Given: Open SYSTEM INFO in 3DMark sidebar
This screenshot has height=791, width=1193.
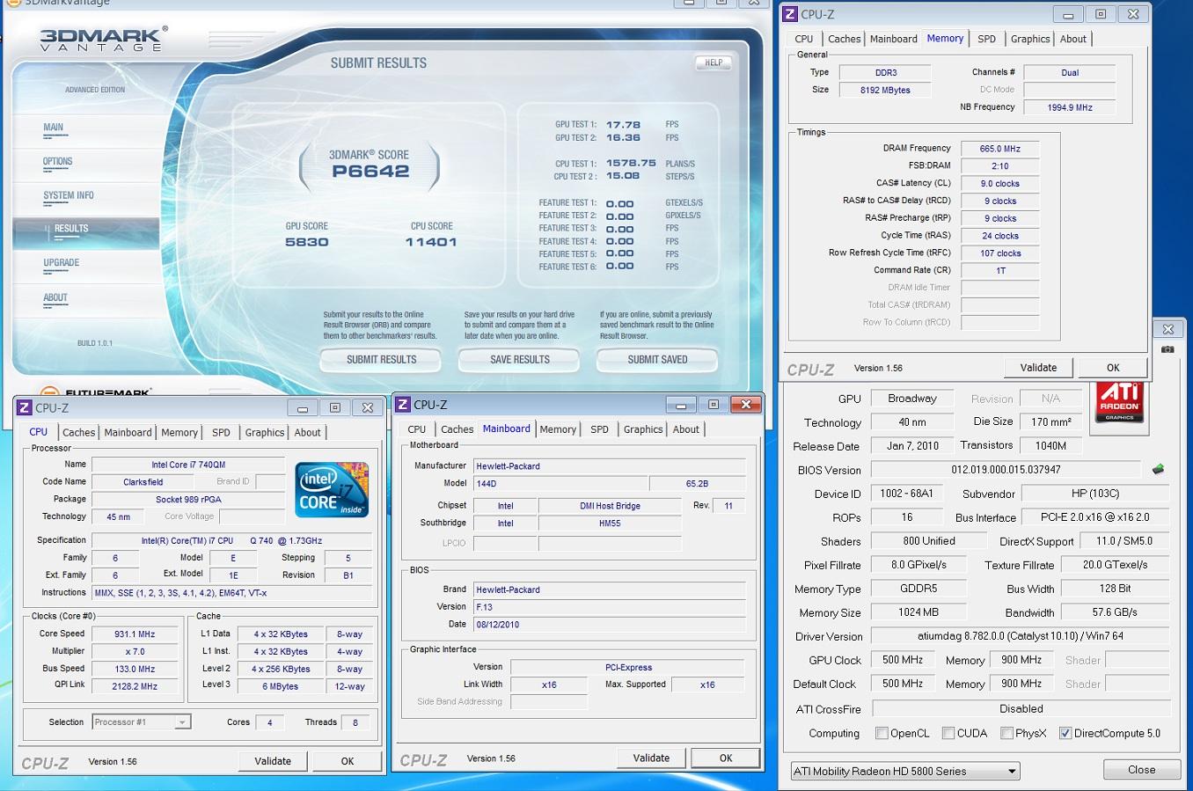Looking at the screenshot, I should tap(69, 195).
